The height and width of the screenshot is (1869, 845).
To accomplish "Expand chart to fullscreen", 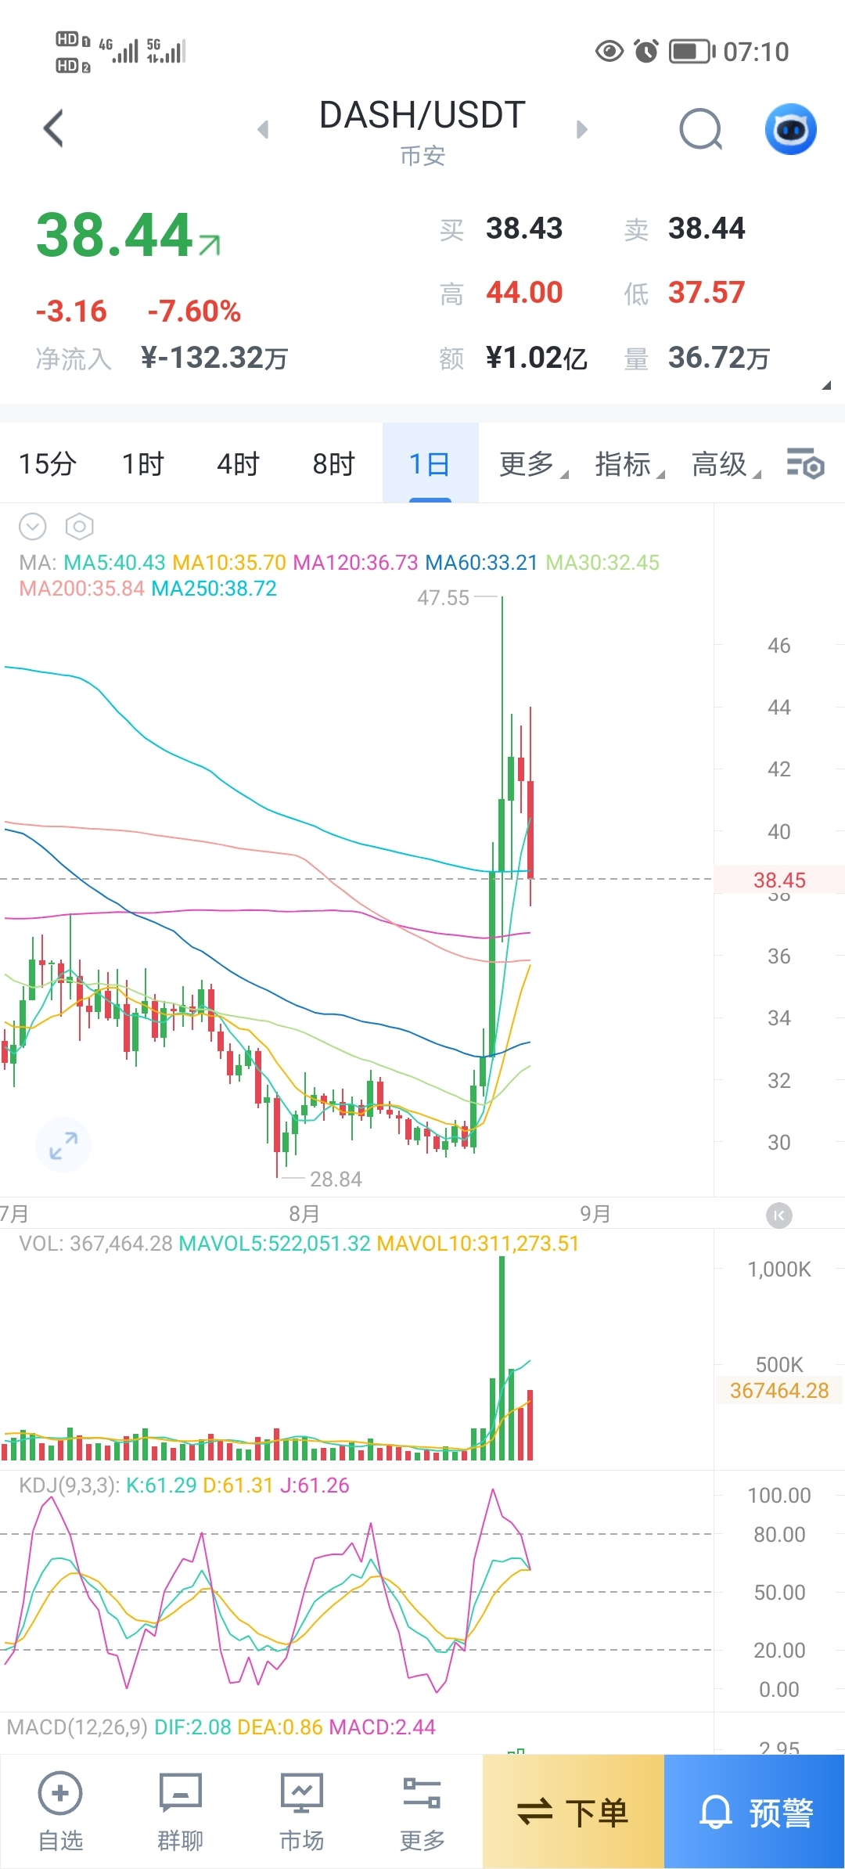I will pyautogui.click(x=63, y=1145).
